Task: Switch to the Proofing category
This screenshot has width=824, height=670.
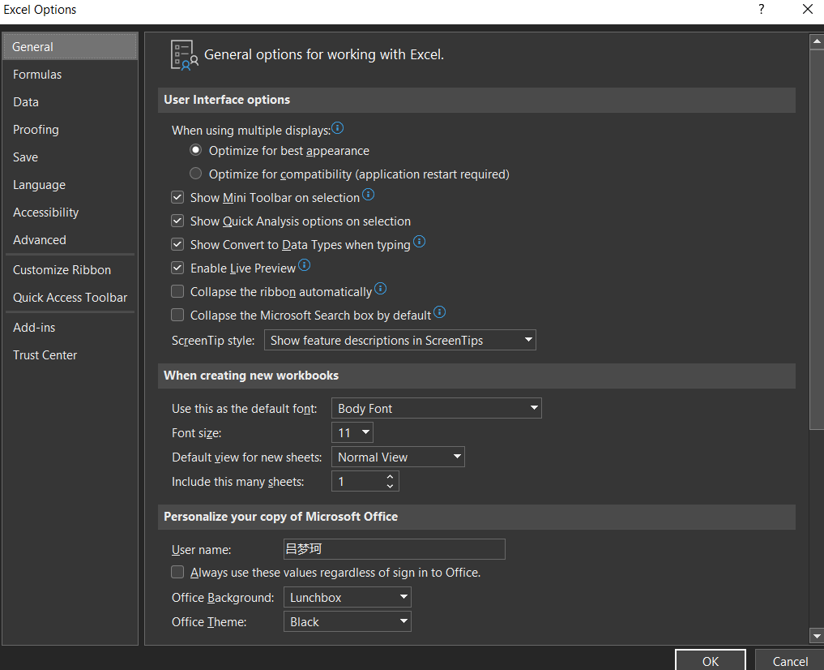Action: (70, 129)
